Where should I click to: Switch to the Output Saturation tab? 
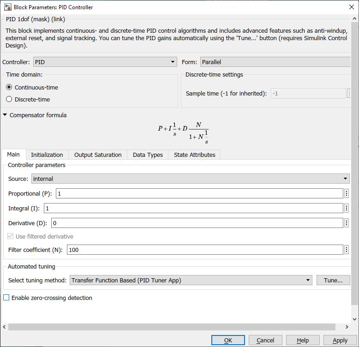tap(98, 155)
